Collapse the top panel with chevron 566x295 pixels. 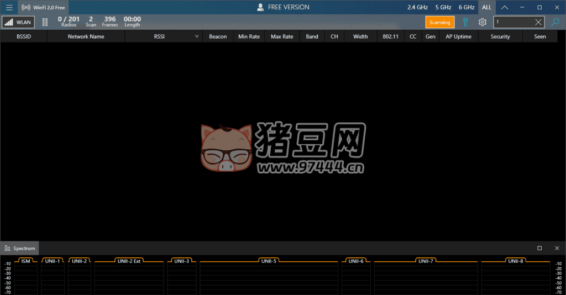pyautogui.click(x=505, y=7)
